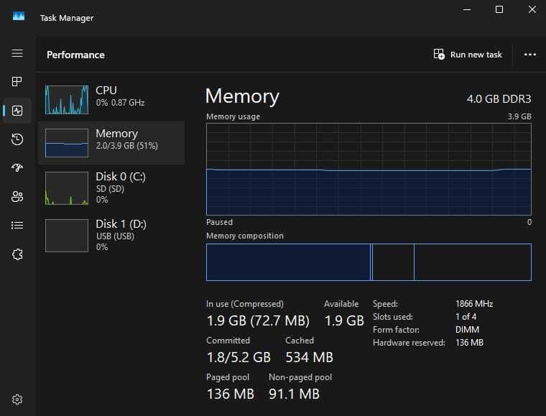The image size is (546, 416).
Task: Open the Details page icon
Action: point(17,226)
